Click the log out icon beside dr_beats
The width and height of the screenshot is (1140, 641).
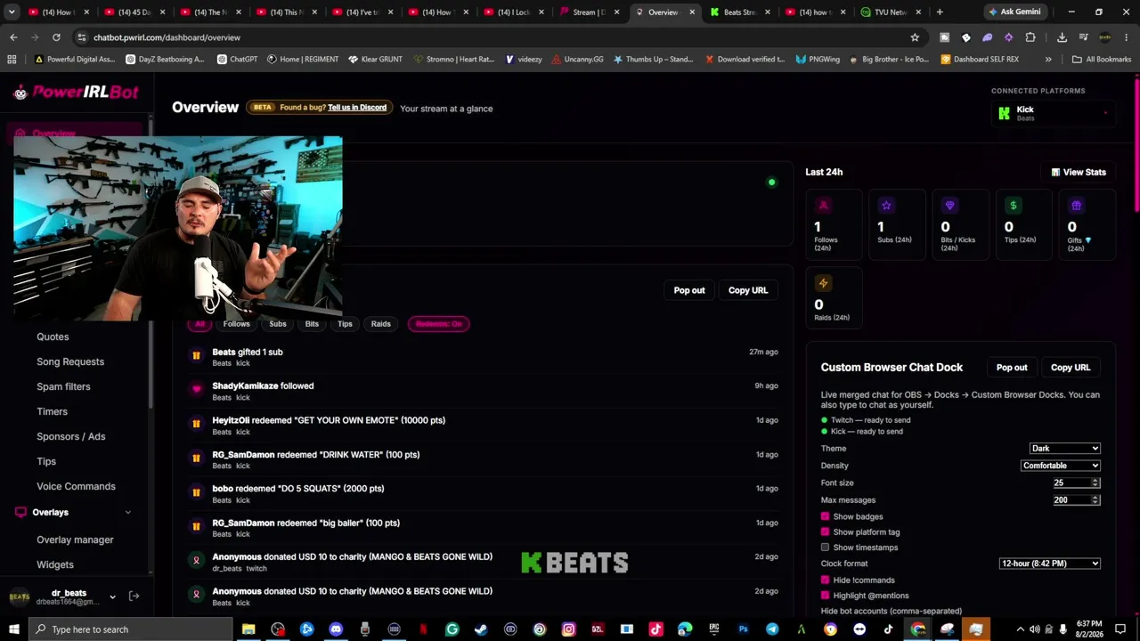[x=134, y=596]
